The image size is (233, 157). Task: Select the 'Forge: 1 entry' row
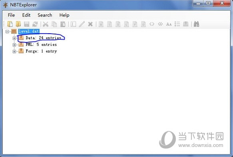pos(41,51)
